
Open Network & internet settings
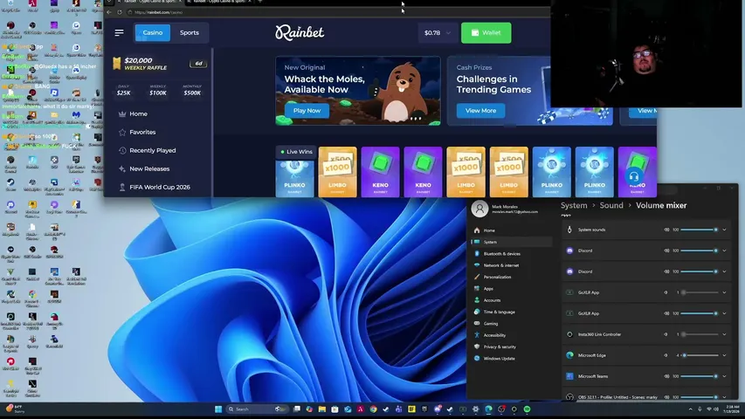[x=500, y=265]
